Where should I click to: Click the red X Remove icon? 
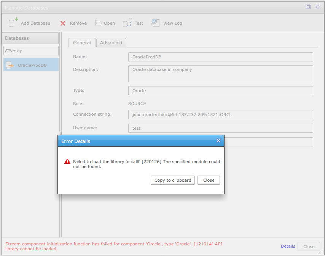63,23
